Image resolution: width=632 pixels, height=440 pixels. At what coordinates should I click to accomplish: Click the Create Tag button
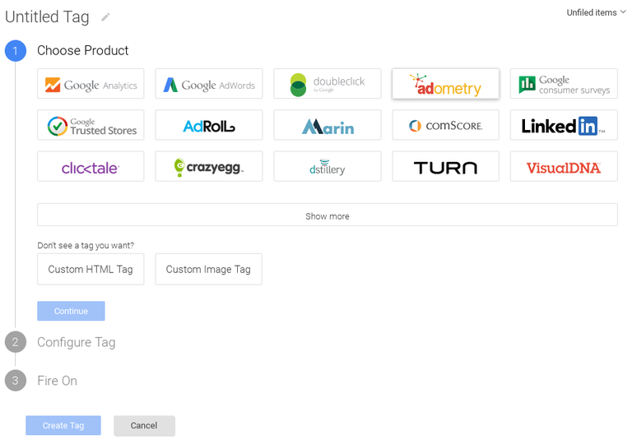point(63,425)
